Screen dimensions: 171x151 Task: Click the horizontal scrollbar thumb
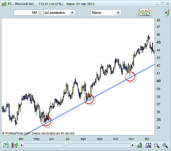click(x=66, y=145)
